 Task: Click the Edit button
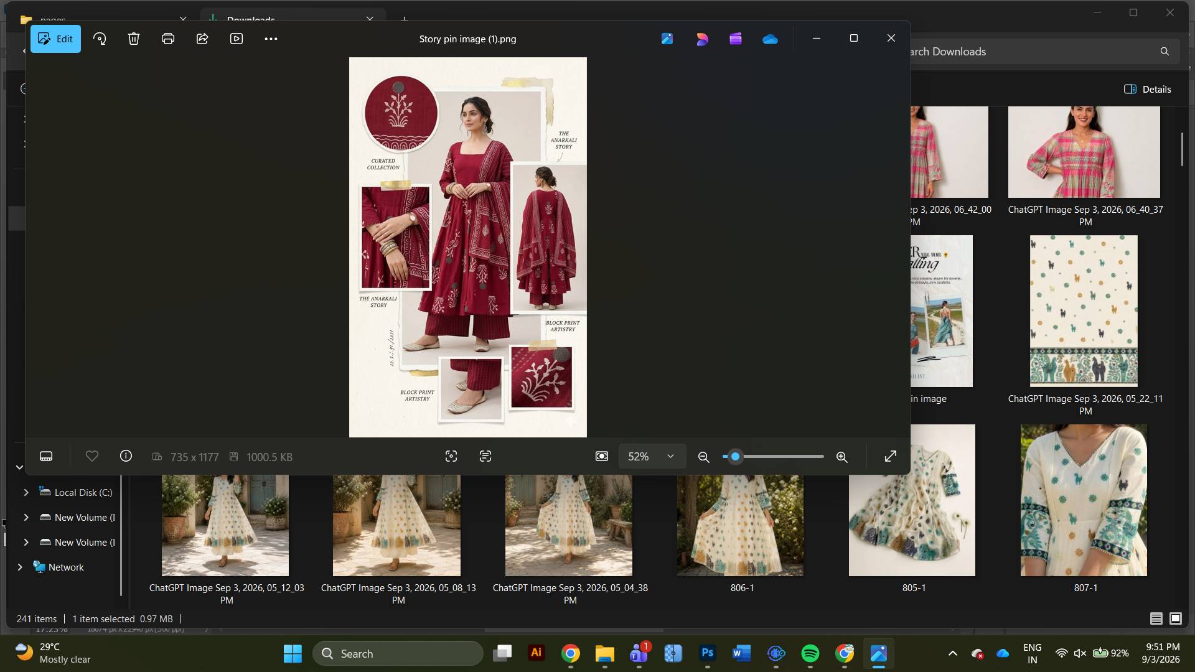pyautogui.click(x=55, y=39)
